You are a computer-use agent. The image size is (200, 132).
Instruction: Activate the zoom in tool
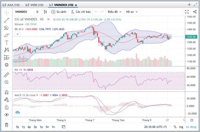point(6,82)
